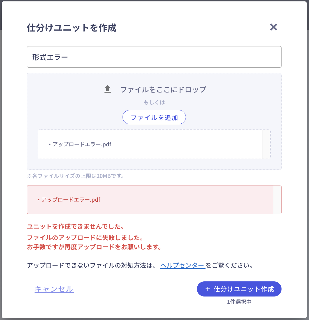Click the 20MB file size limit note

pyautogui.click(x=76, y=176)
